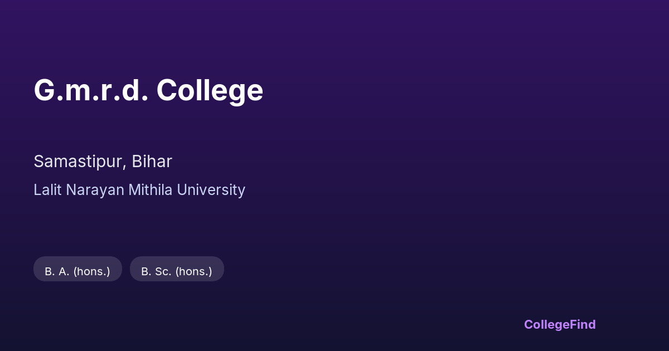The image size is (669, 351).
Task: Click the "G.m.r.d." abbreviation in the title
Action: 91,90
